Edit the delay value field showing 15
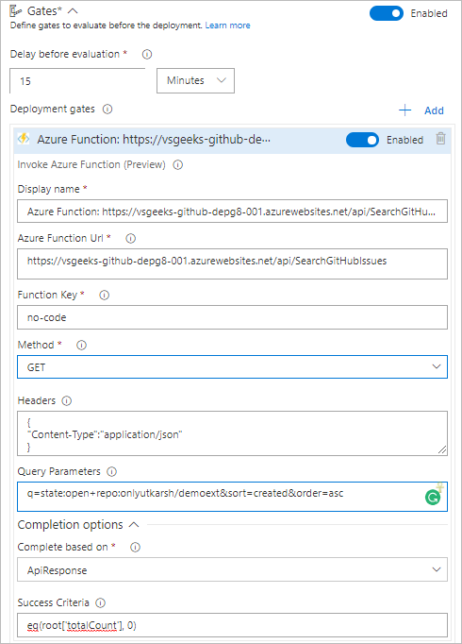462x644 pixels. pos(77,81)
